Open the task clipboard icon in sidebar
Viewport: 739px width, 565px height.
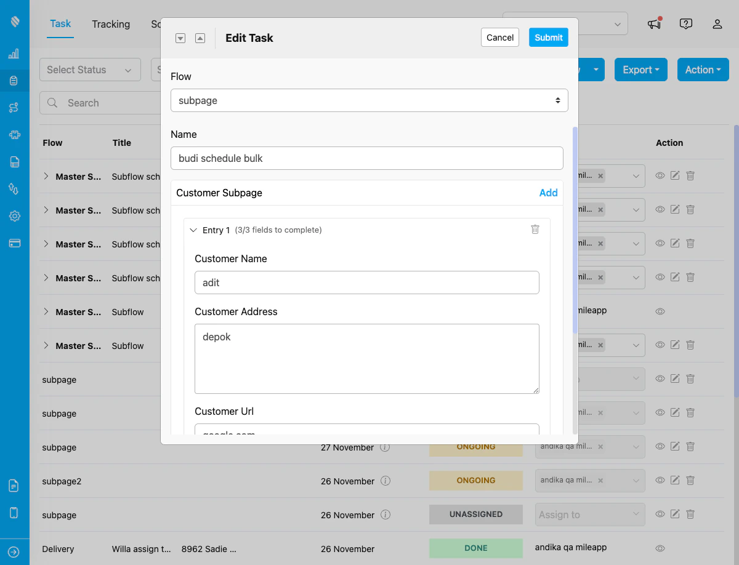[x=14, y=81]
